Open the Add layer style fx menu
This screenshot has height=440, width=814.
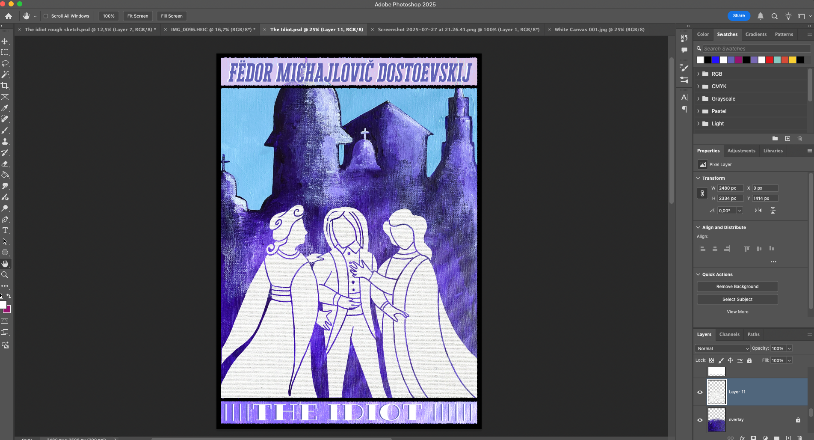click(742, 438)
